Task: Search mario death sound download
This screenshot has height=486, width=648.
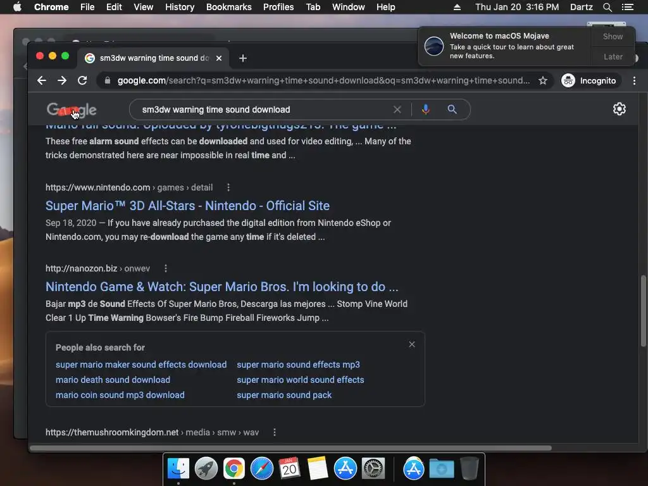Action: [113, 380]
